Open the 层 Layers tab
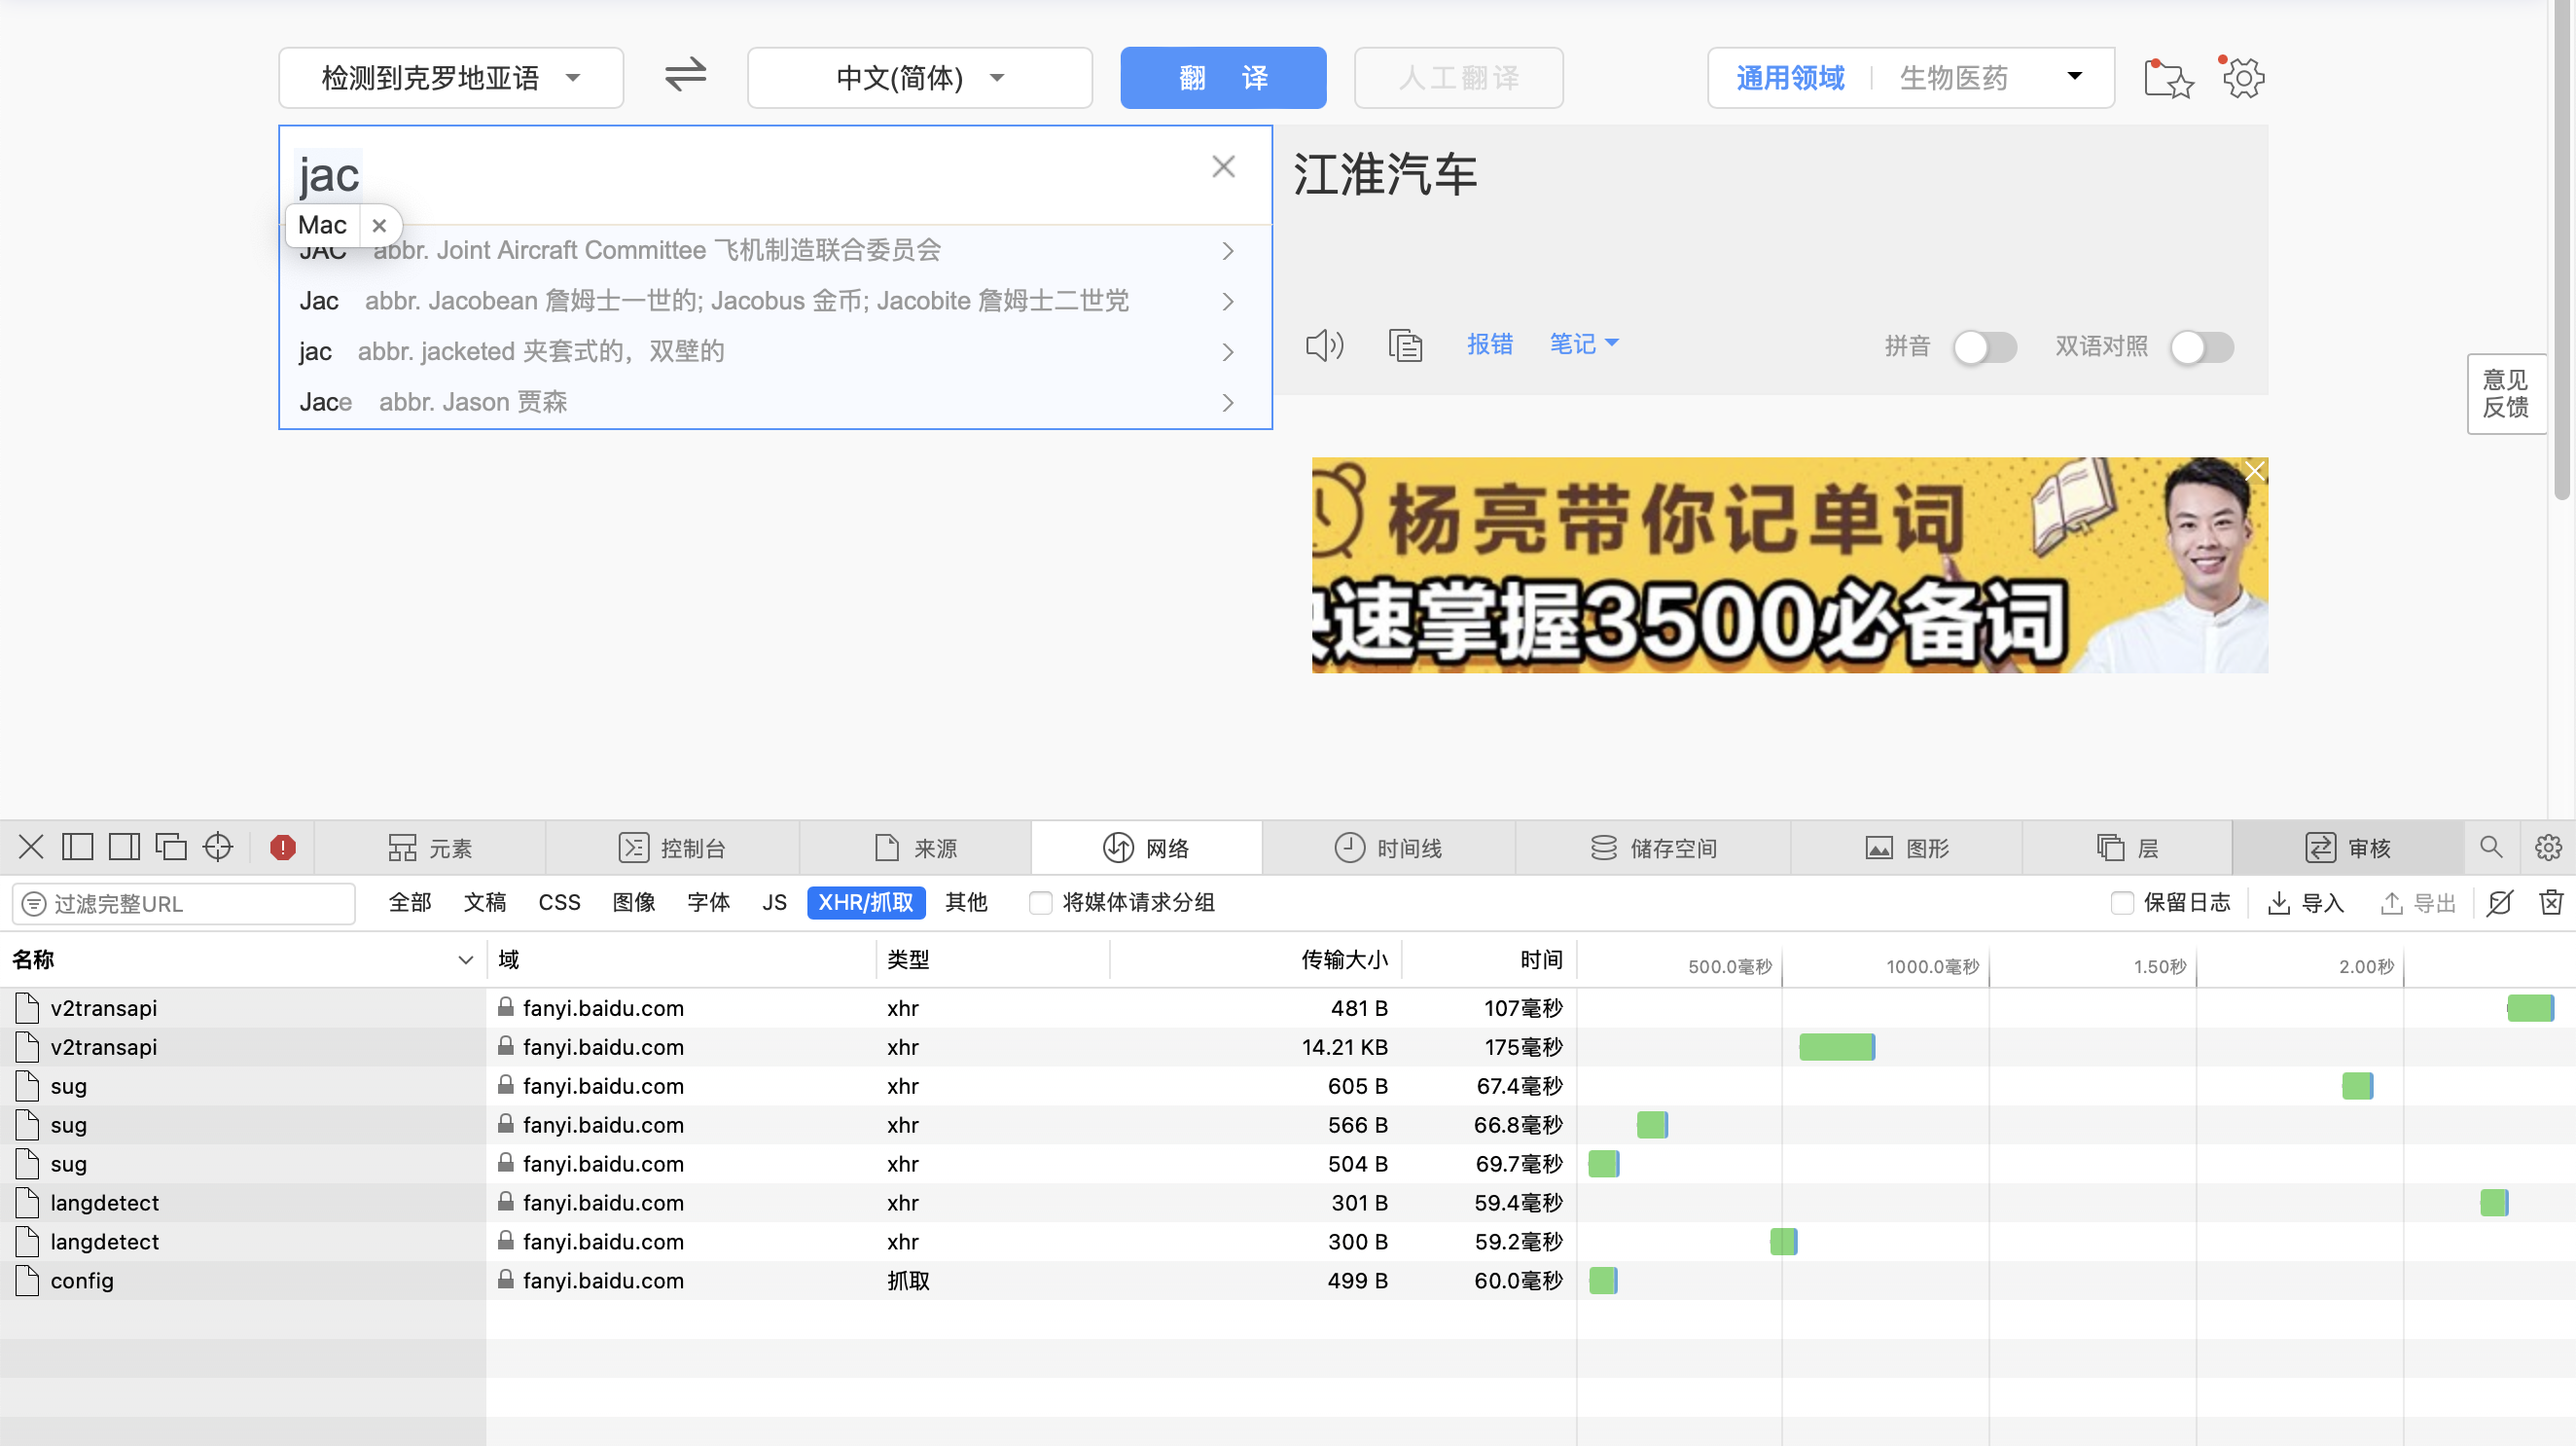This screenshot has width=2576, height=1446. pyautogui.click(x=2127, y=848)
